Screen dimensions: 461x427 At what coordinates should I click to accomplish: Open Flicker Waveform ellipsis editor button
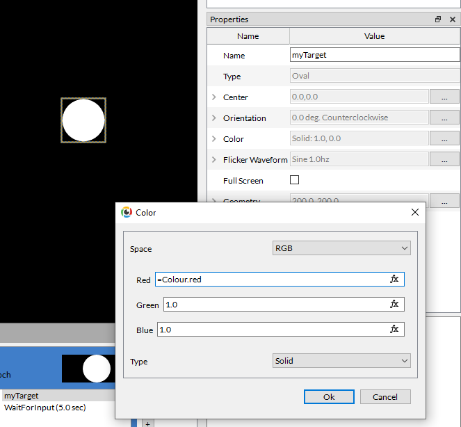444,159
